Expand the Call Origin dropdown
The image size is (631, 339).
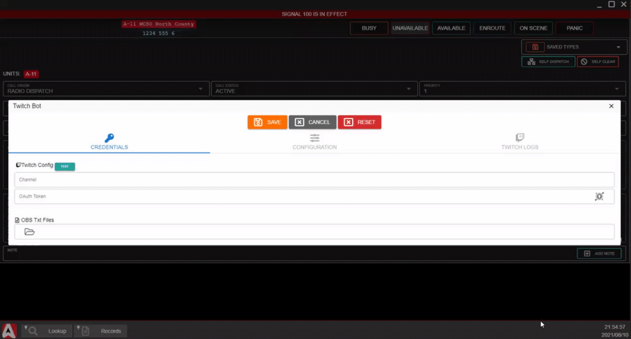[x=106, y=89]
